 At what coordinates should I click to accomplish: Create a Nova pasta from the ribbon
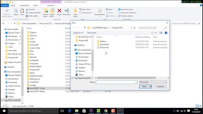point(75,13)
